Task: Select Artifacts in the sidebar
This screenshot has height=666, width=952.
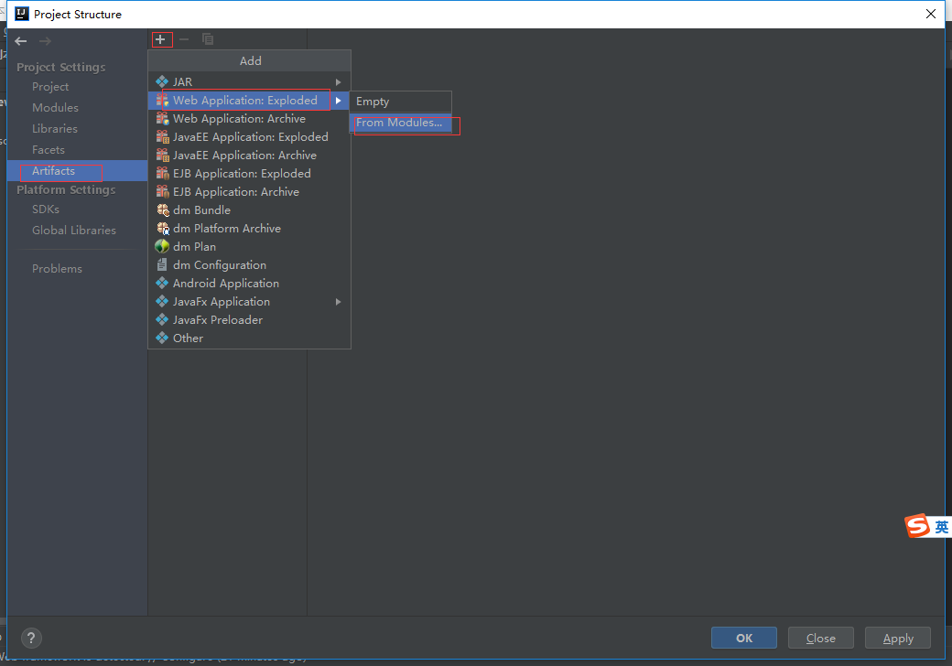Action: coord(77,171)
